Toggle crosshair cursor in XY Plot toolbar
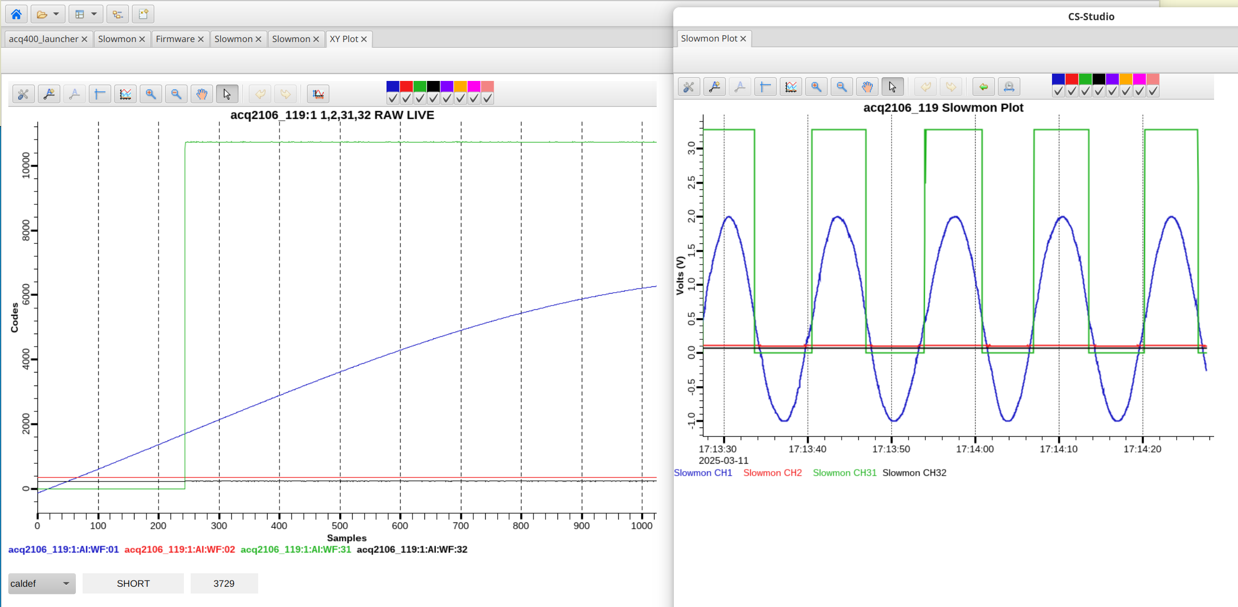 (x=100, y=94)
